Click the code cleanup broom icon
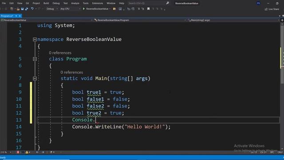 51,152
